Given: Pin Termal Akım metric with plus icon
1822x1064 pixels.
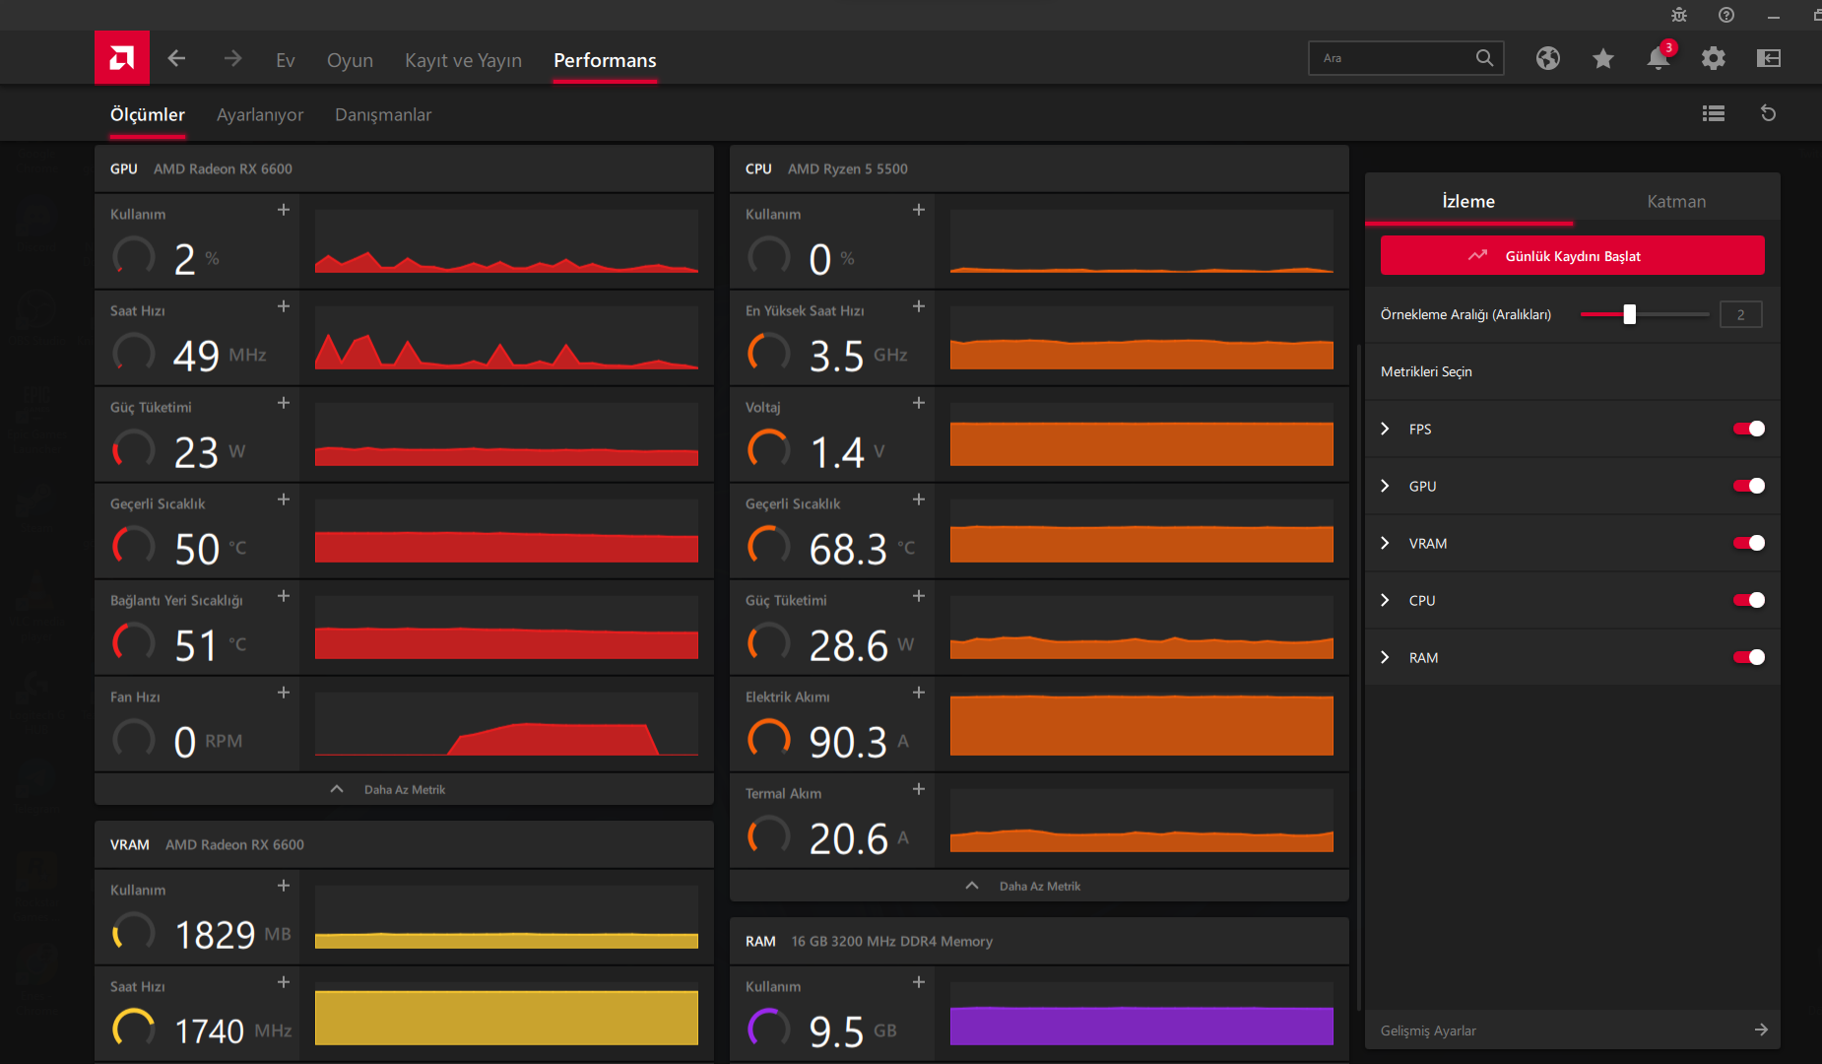Looking at the screenshot, I should 919,789.
